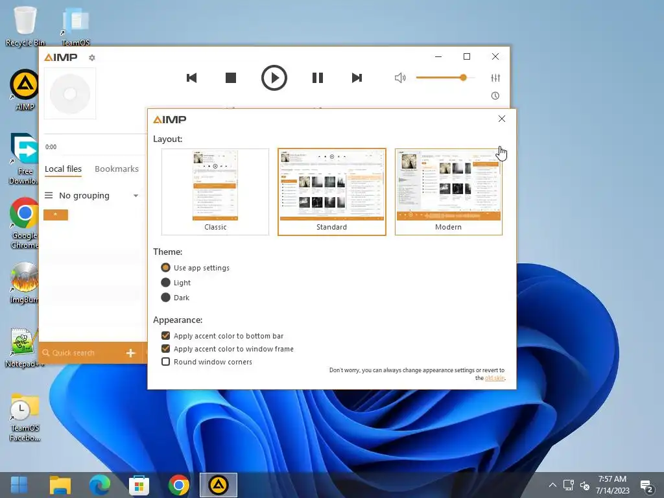This screenshot has width=664, height=498.
Task: Toggle Apply accent color to bottom bar
Action: [x=222, y=336]
